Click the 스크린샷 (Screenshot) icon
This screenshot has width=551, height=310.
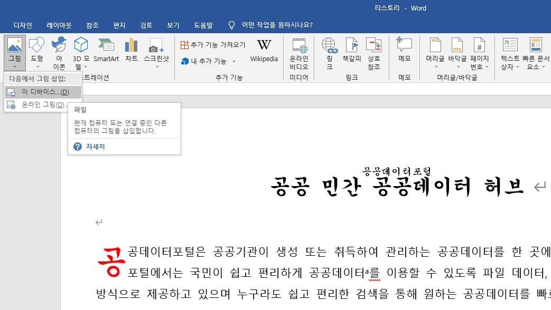pyautogui.click(x=156, y=45)
